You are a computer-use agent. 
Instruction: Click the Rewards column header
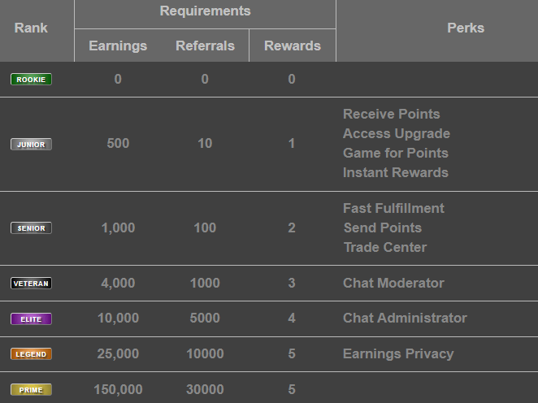293,45
